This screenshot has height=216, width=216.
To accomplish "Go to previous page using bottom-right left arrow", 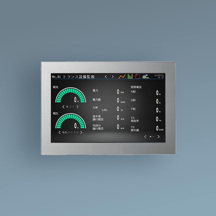I will pyautogui.click(x=145, y=137).
